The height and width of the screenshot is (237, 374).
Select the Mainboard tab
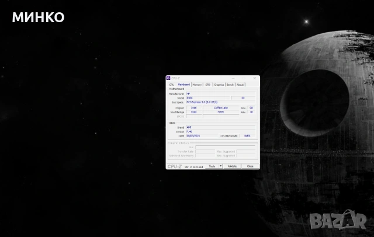click(x=184, y=85)
